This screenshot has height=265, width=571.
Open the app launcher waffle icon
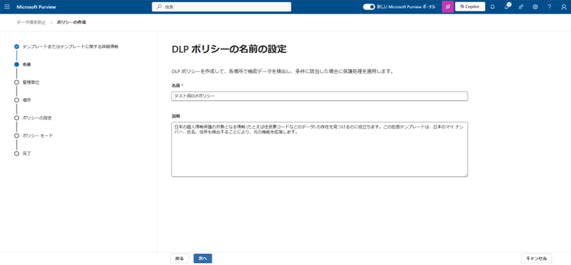pos(8,6)
